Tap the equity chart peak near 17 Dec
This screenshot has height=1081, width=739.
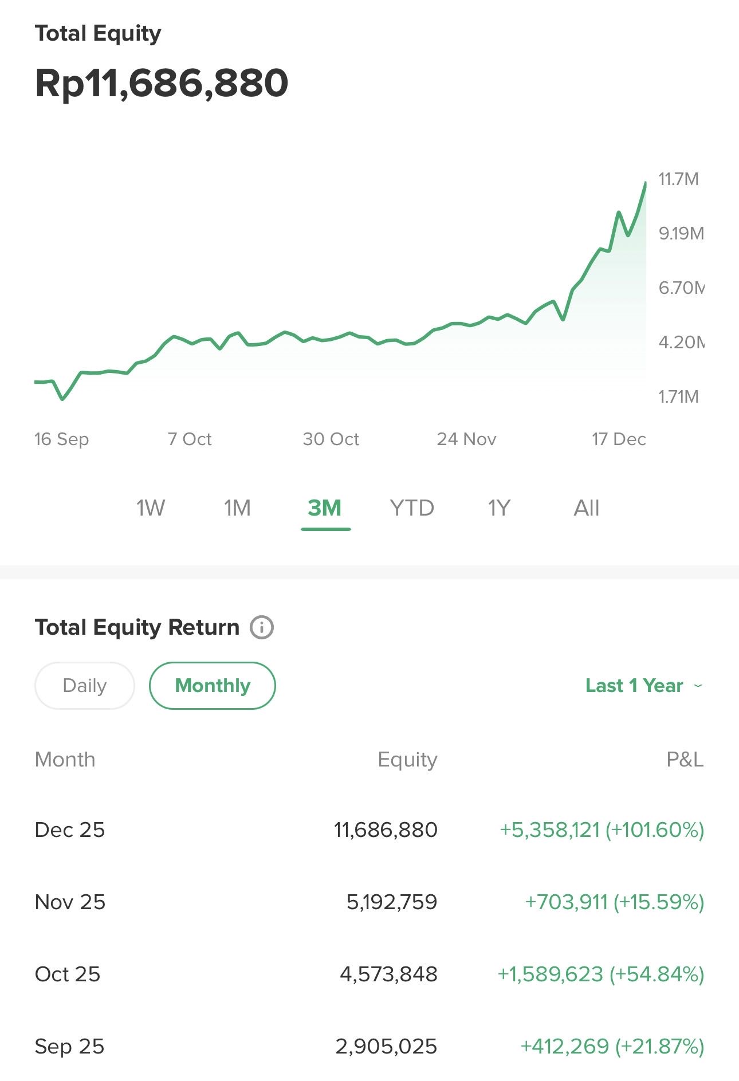(x=646, y=183)
